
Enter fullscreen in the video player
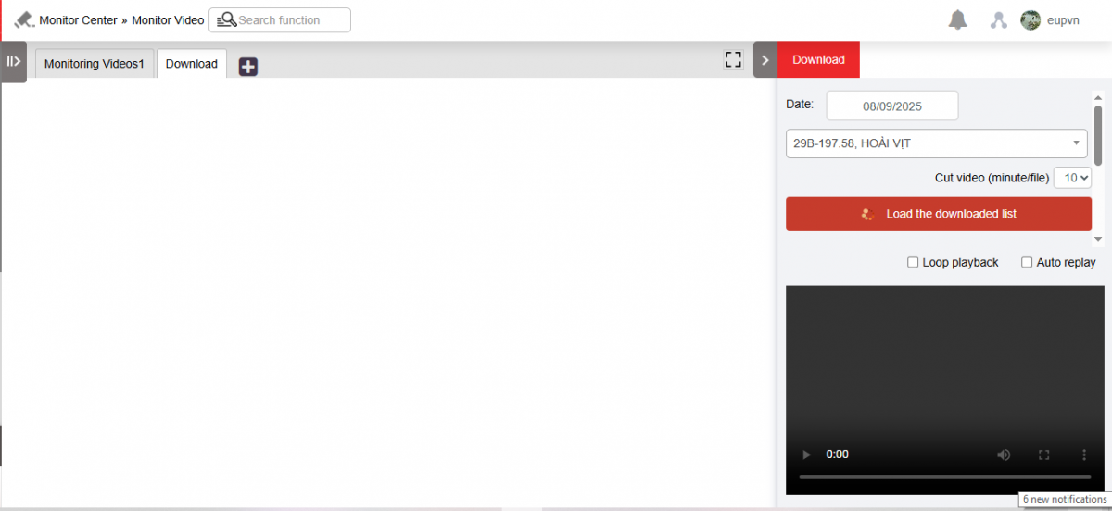(1043, 455)
